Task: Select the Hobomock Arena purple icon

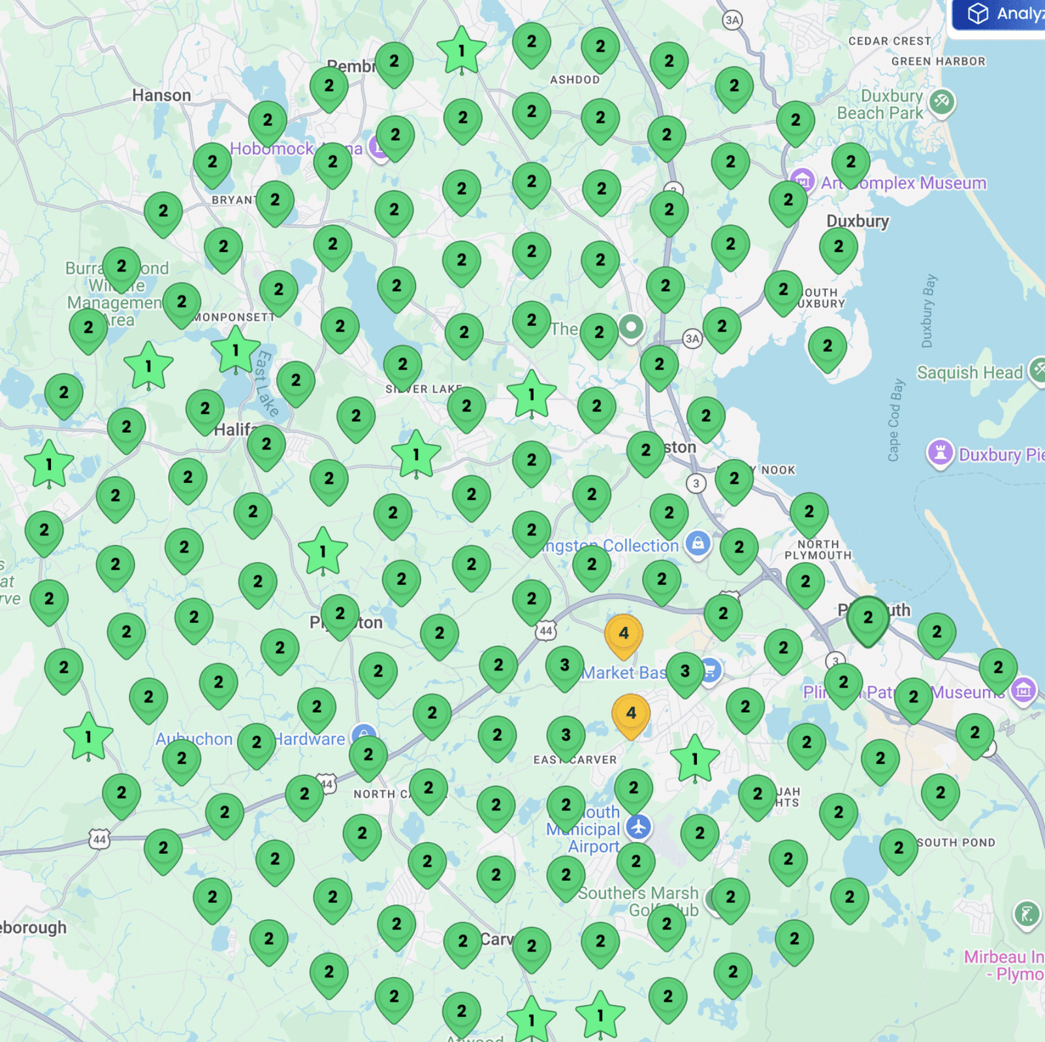Action: pos(378,147)
